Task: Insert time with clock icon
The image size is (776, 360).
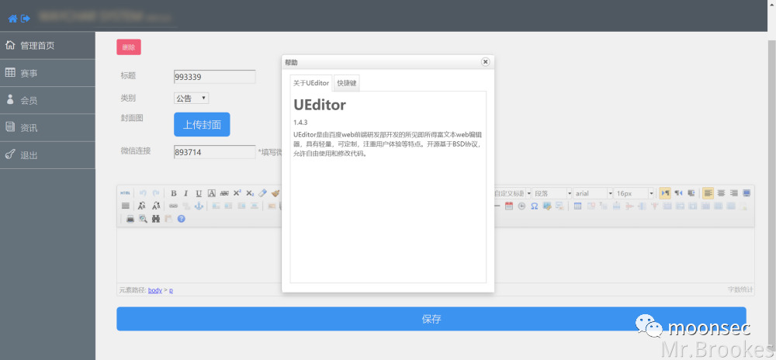Action: [x=521, y=206]
